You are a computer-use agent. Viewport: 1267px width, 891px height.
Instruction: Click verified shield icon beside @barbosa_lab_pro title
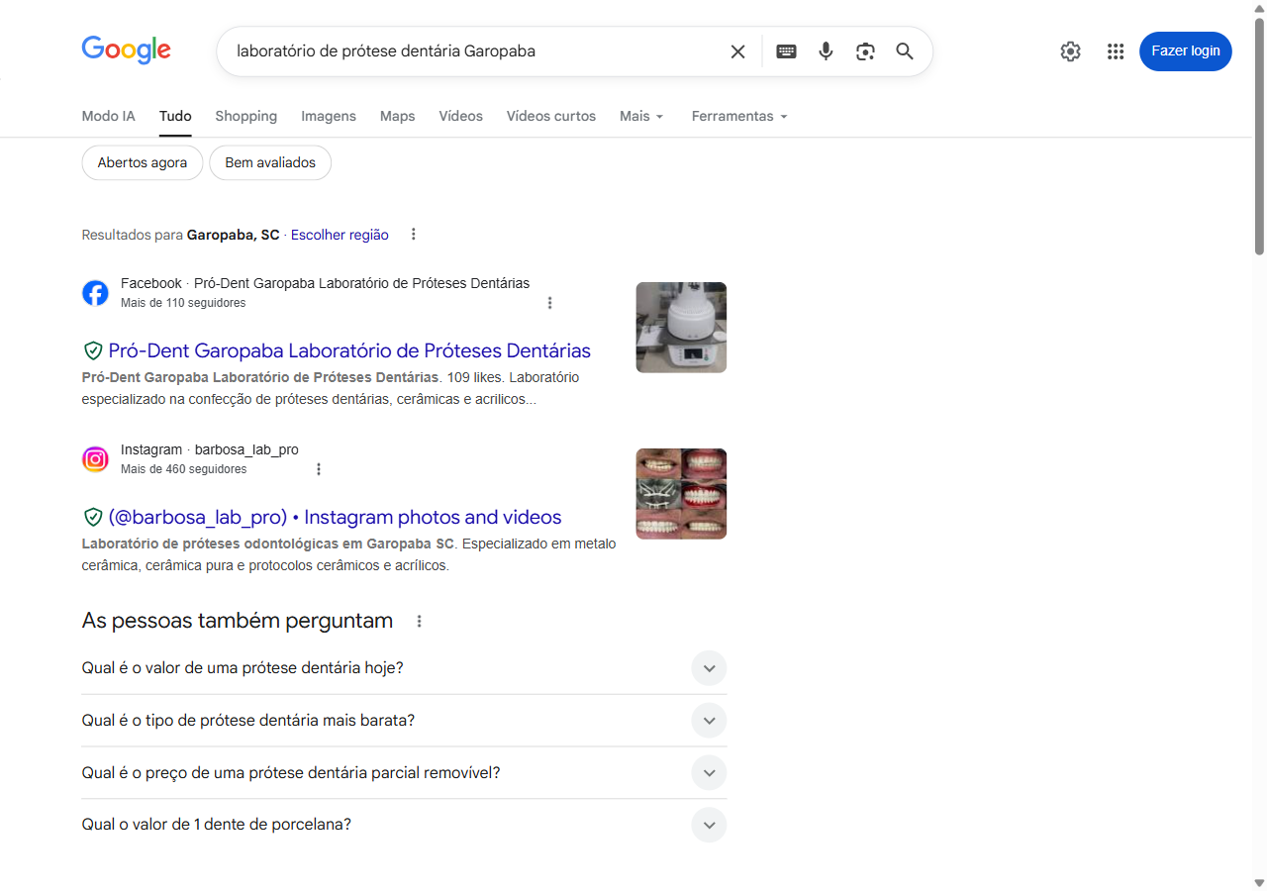point(93,517)
